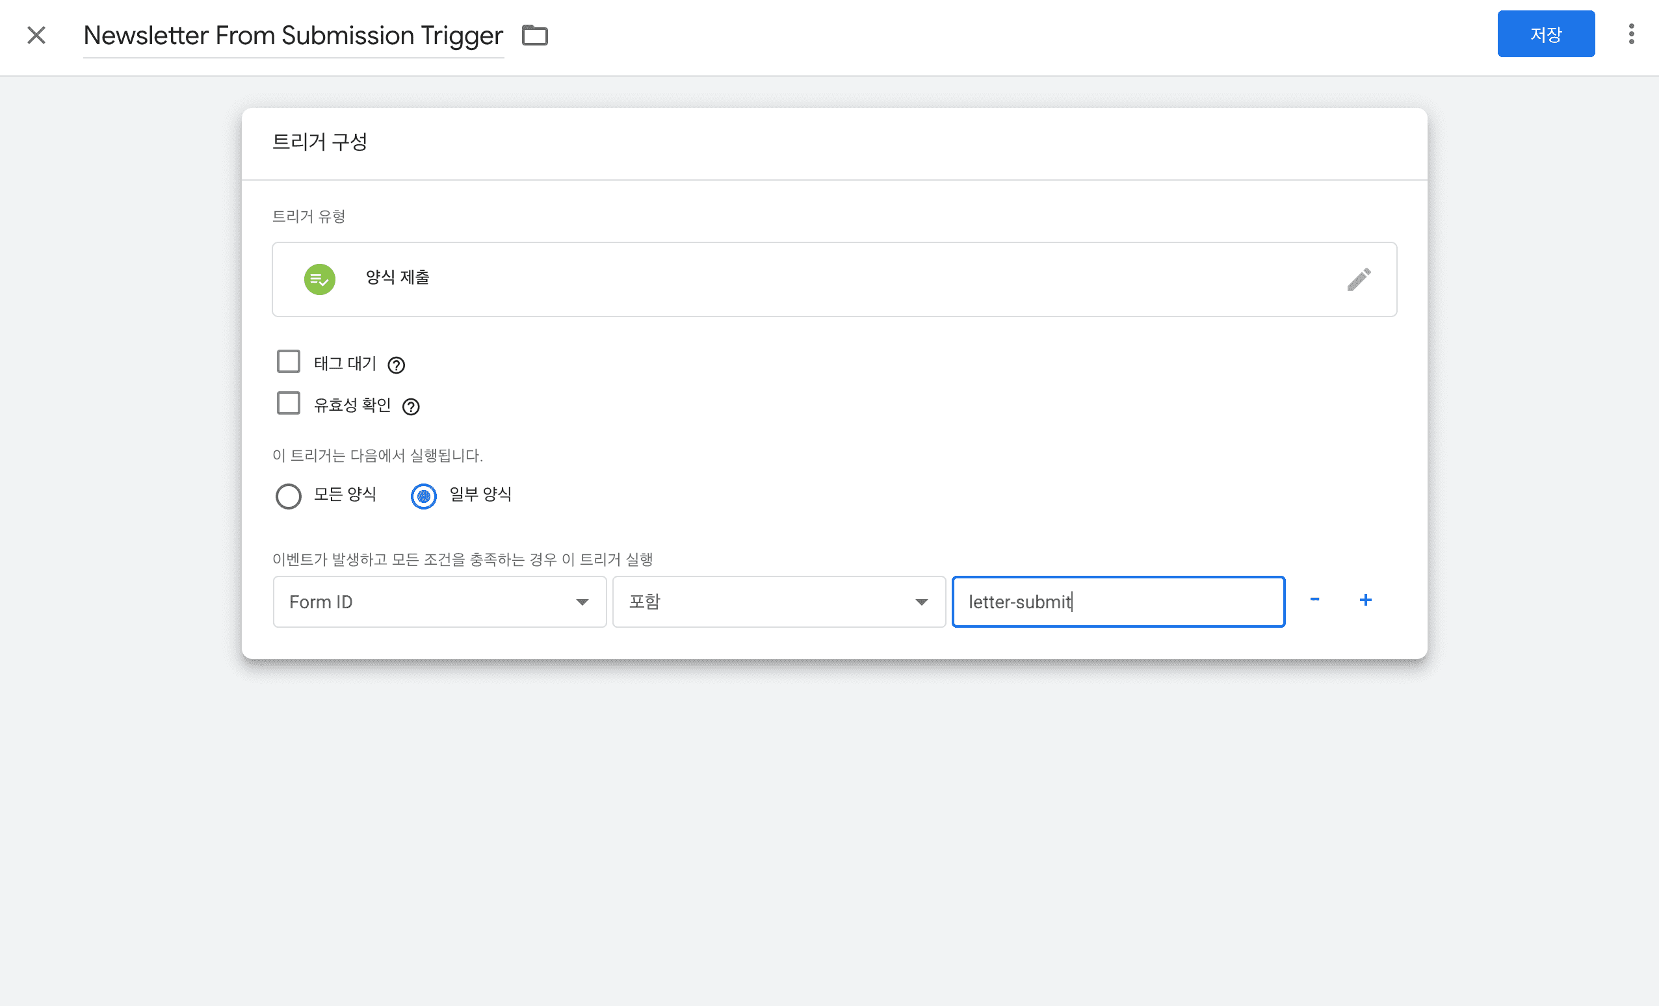Image resolution: width=1659 pixels, height=1006 pixels.
Task: Edit the Newsletter From Submission Trigger title
Action: [293, 35]
